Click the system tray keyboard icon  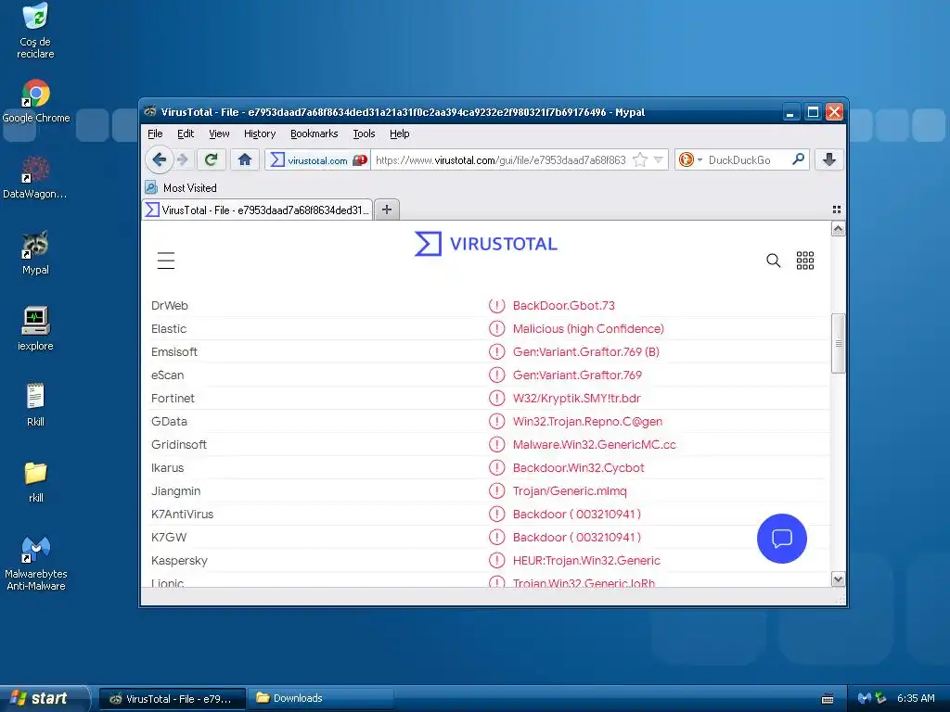click(827, 699)
